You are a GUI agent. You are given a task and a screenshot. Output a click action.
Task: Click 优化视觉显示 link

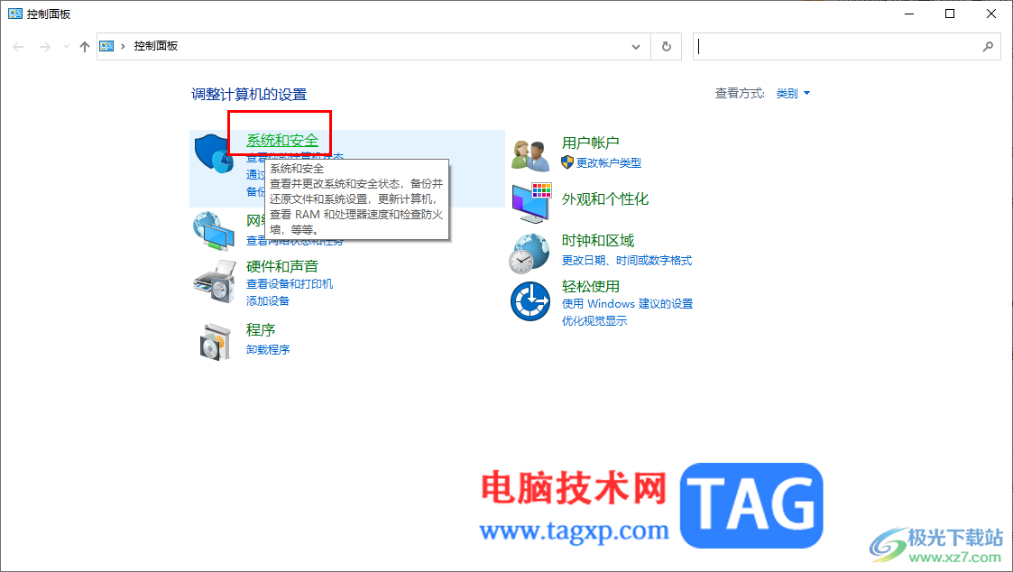(x=594, y=321)
